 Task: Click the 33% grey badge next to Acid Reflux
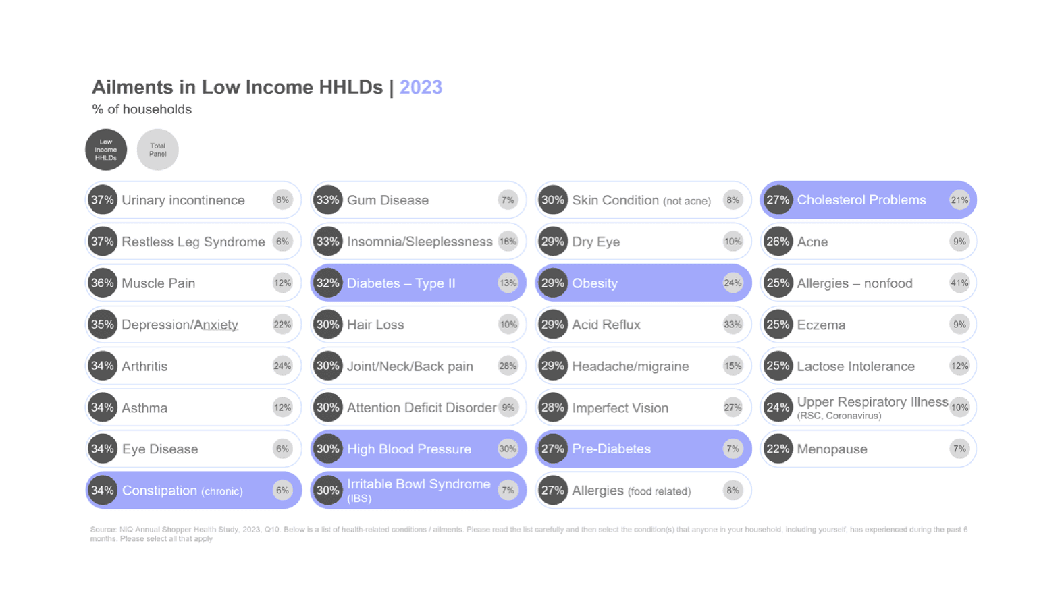click(733, 325)
